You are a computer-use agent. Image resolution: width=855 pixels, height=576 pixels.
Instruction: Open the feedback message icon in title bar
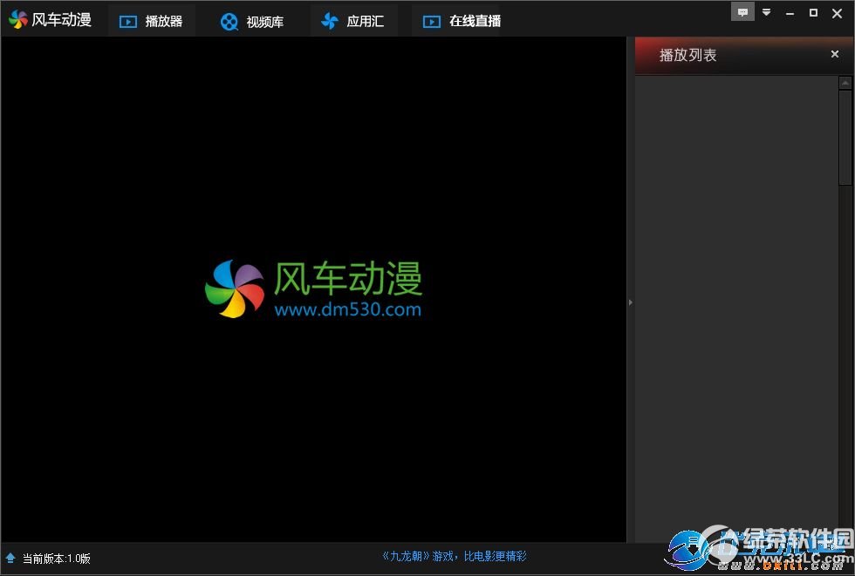click(x=742, y=12)
